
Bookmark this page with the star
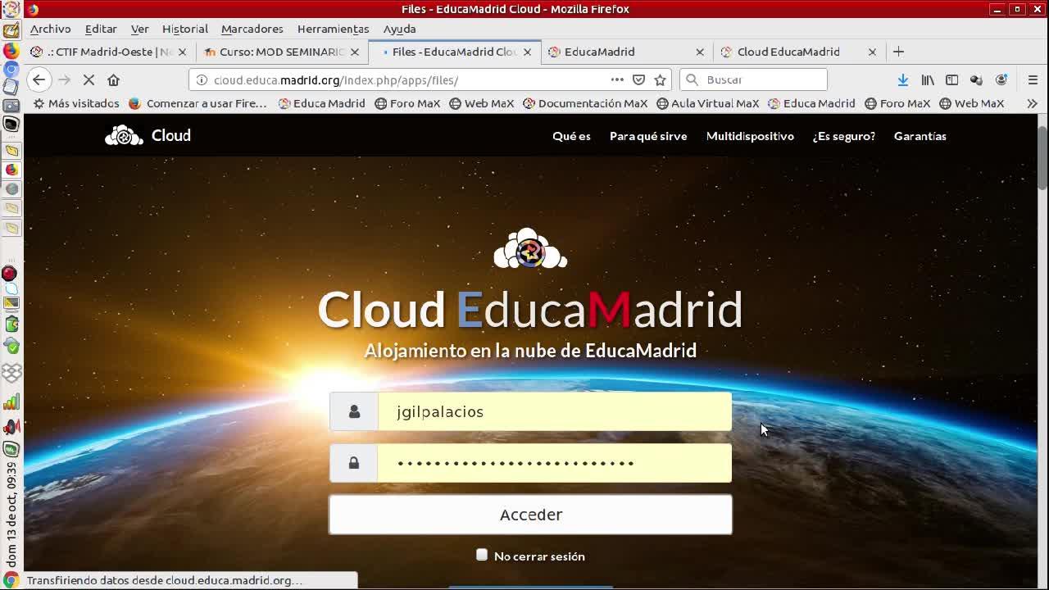(660, 79)
